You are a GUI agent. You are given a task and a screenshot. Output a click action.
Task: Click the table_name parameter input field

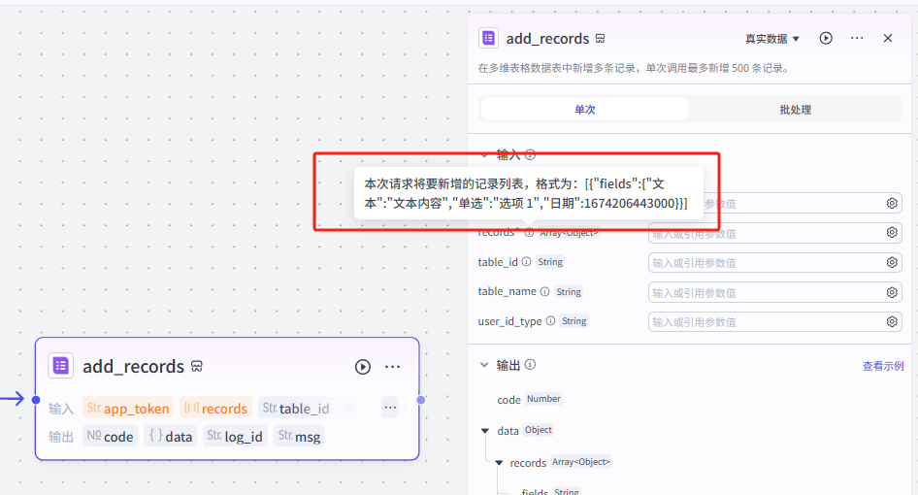tap(774, 292)
